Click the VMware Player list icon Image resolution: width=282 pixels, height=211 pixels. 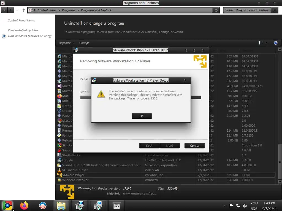pyautogui.click(x=59, y=175)
